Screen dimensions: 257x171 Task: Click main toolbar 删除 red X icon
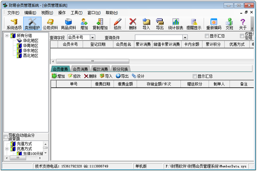(x=133, y=24)
